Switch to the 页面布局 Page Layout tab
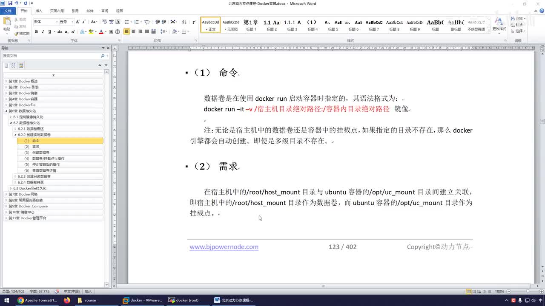Viewport: 545px width, 306px height. [x=57, y=11]
